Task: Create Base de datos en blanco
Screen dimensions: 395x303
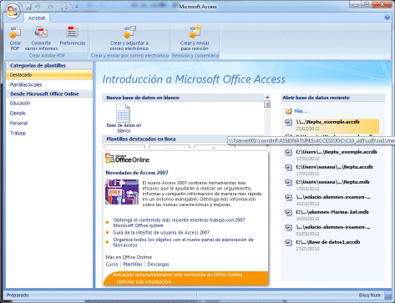Action: tap(124, 119)
